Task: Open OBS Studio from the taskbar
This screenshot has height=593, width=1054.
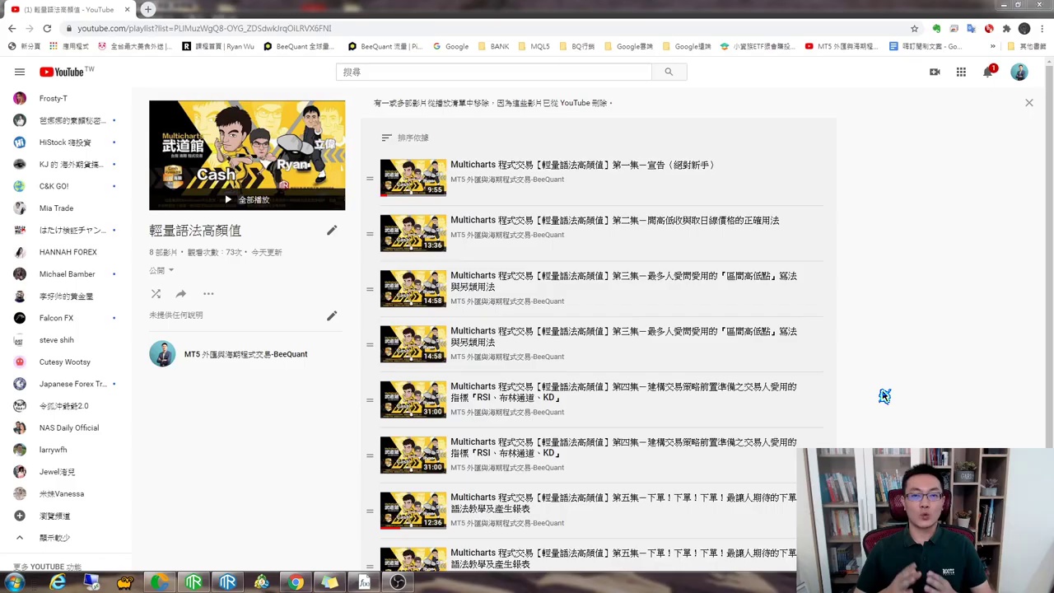Action: tap(398, 583)
